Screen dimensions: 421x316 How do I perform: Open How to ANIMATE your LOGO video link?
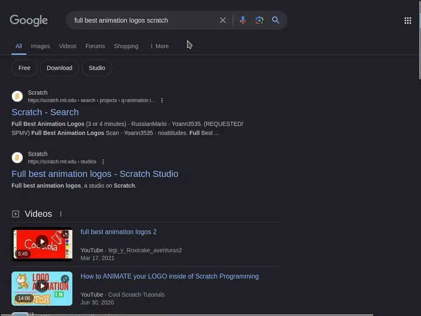(x=170, y=276)
